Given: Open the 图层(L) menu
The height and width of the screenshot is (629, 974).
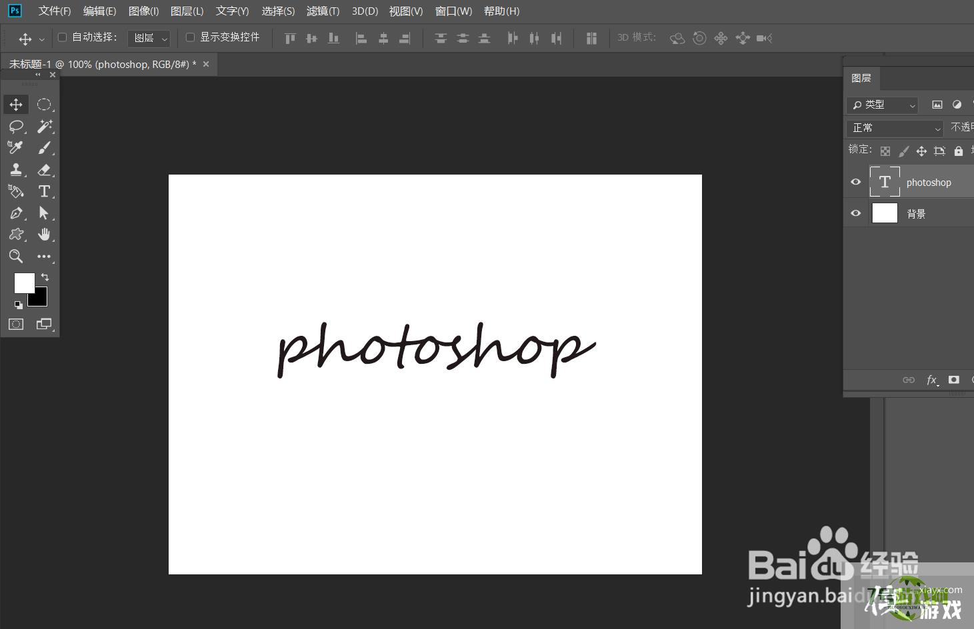Looking at the screenshot, I should (x=187, y=11).
